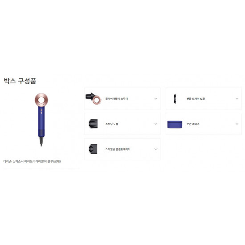Open the 스타일링 콘센트레이터 chevron arrow

[x=156, y=149]
